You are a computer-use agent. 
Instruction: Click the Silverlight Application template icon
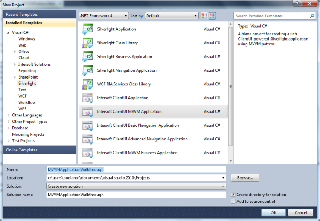click(x=87, y=29)
